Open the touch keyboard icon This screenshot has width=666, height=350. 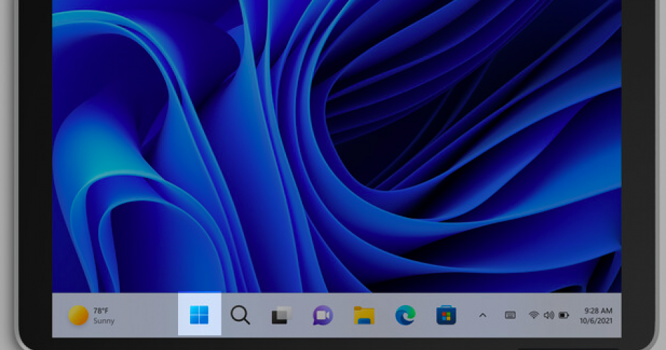(x=510, y=315)
